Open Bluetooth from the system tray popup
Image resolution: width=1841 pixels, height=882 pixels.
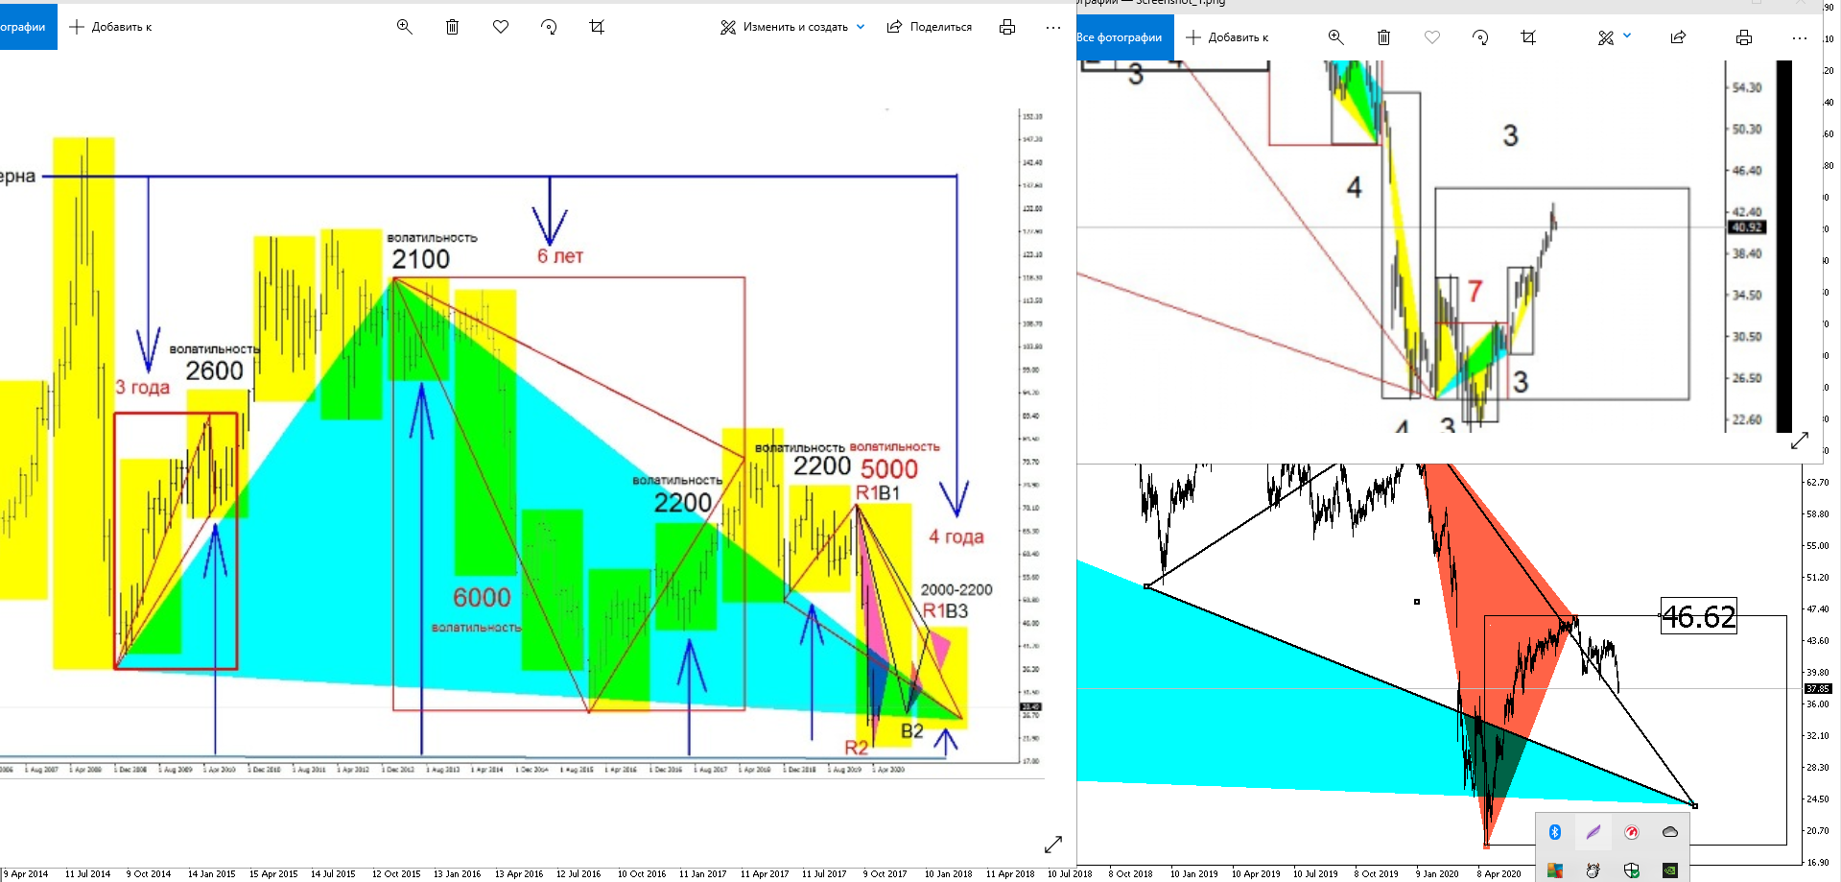tap(1555, 832)
